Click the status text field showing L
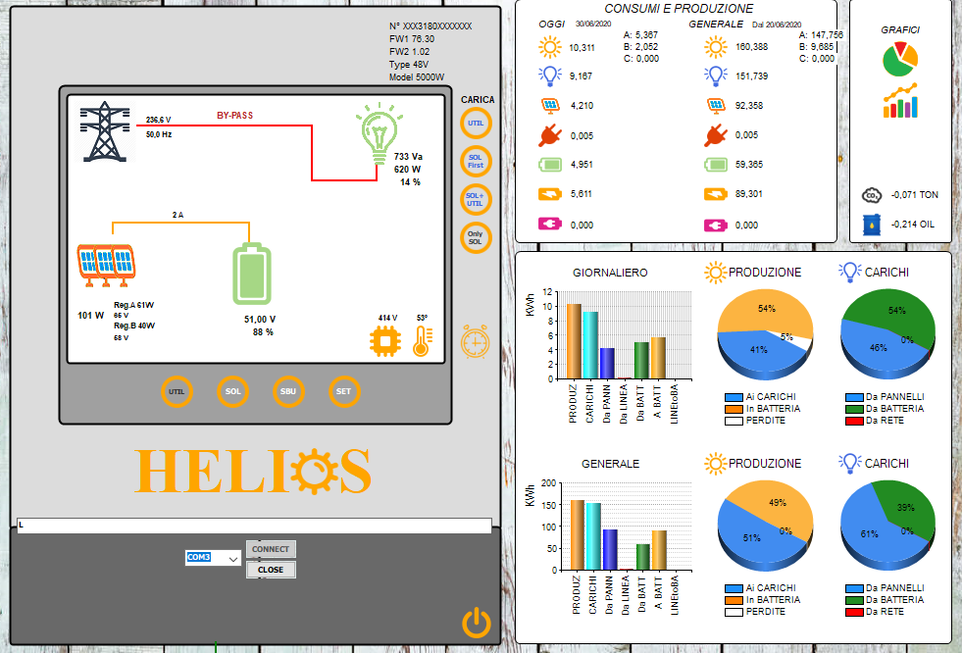The width and height of the screenshot is (962, 653). click(x=254, y=526)
